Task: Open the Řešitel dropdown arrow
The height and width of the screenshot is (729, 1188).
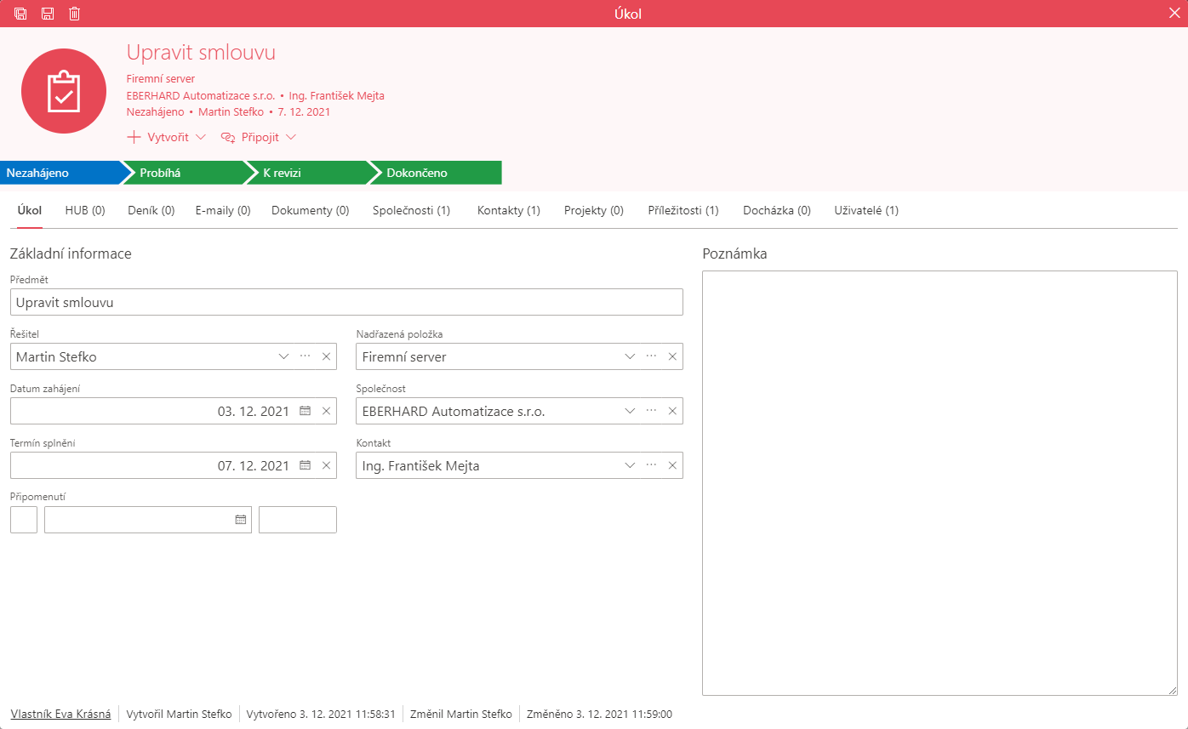Action: coord(284,356)
